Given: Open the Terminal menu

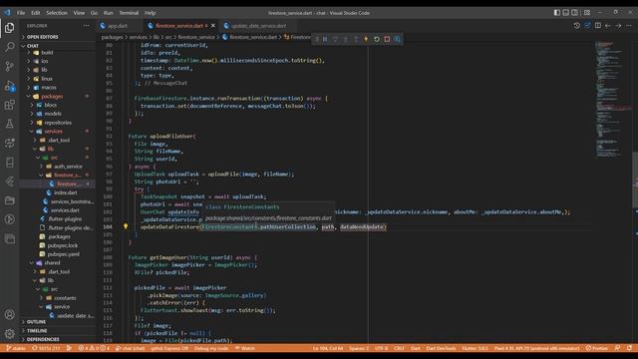Looking at the screenshot, I should tap(129, 13).
